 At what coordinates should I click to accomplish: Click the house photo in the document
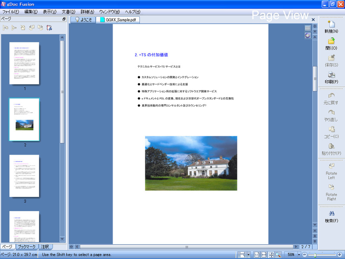click(191, 163)
